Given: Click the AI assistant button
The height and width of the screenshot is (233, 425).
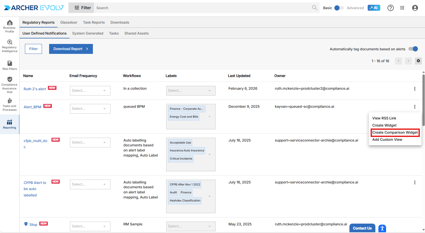Looking at the screenshot, I should click(x=374, y=8).
